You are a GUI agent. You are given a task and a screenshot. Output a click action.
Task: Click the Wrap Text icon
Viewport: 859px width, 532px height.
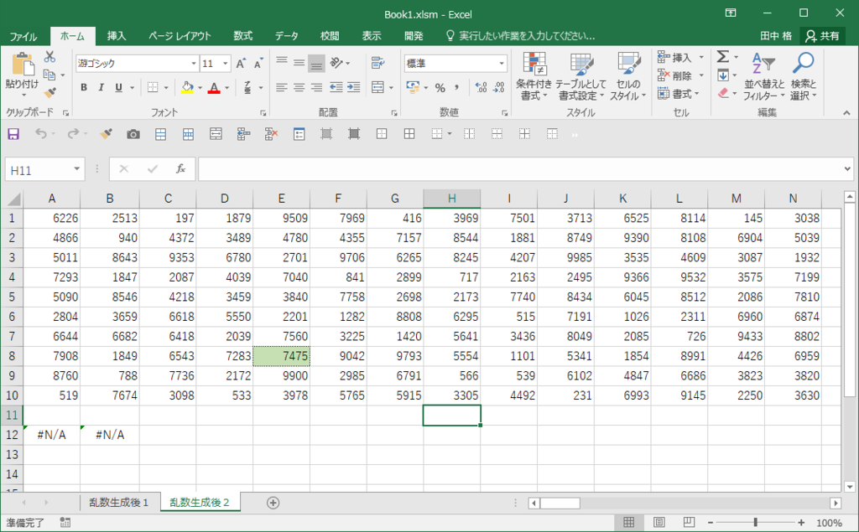pyautogui.click(x=378, y=63)
